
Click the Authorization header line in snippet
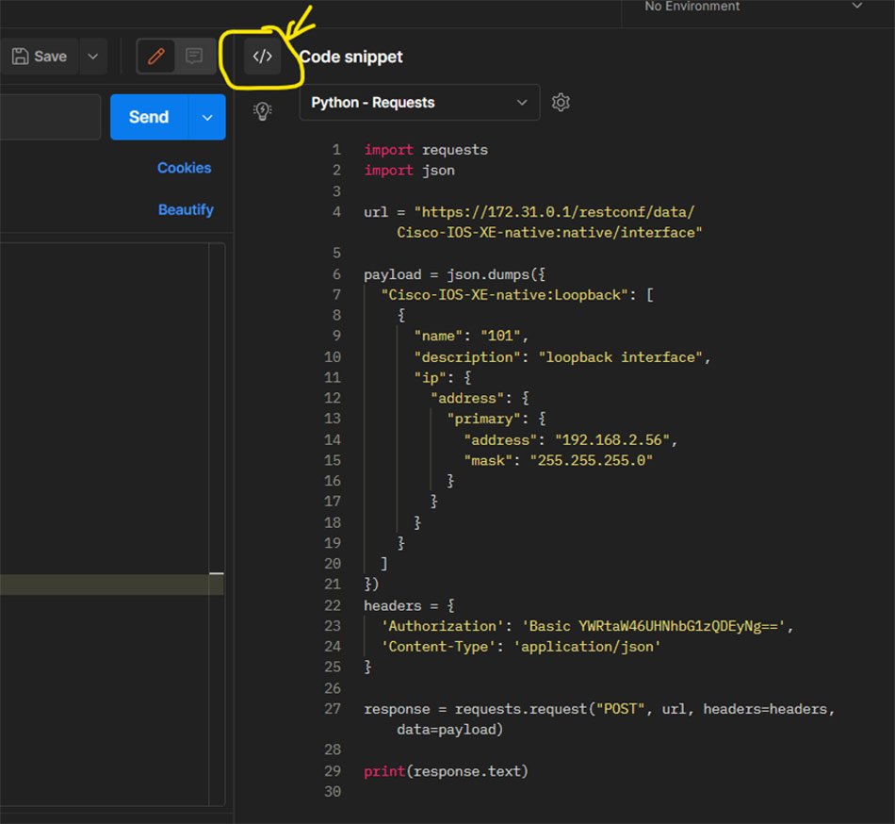point(586,626)
